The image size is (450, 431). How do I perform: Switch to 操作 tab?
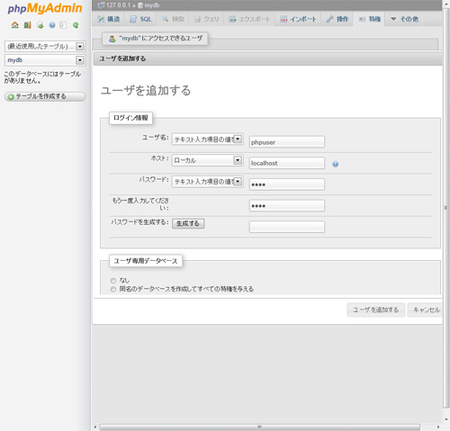click(x=337, y=19)
